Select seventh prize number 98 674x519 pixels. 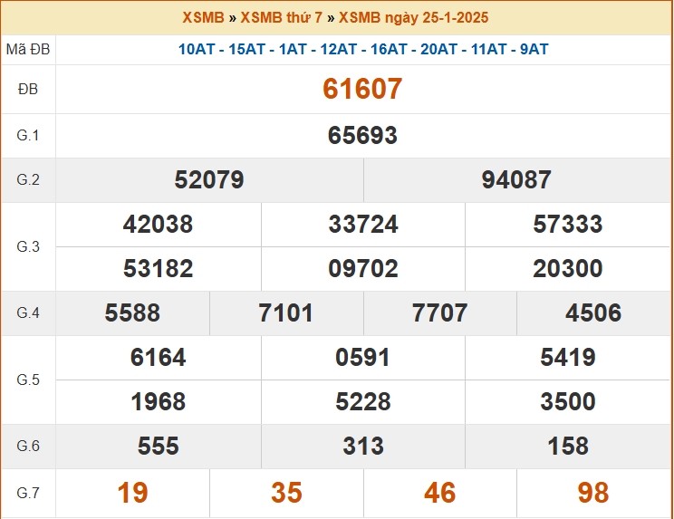pos(593,493)
